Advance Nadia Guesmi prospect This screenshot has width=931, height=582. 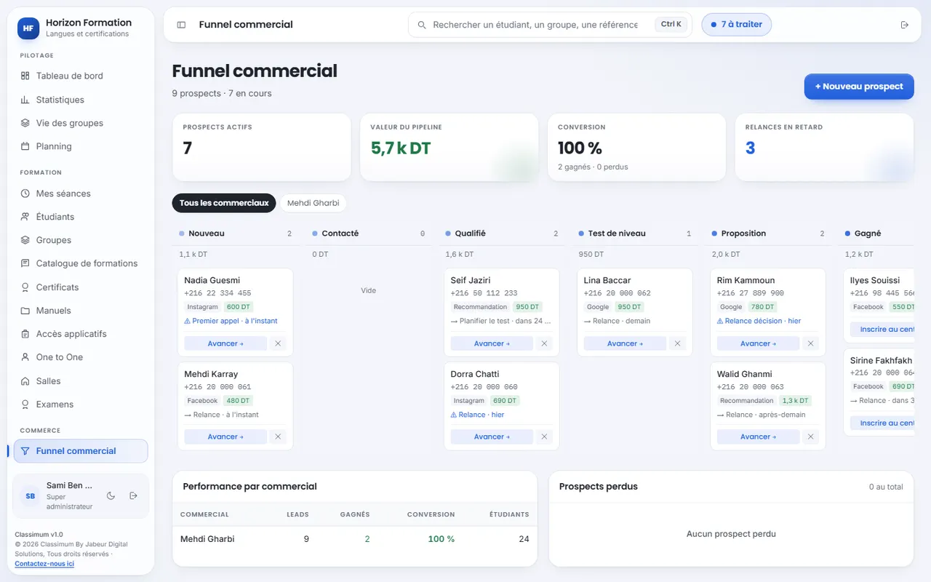pyautogui.click(x=225, y=343)
